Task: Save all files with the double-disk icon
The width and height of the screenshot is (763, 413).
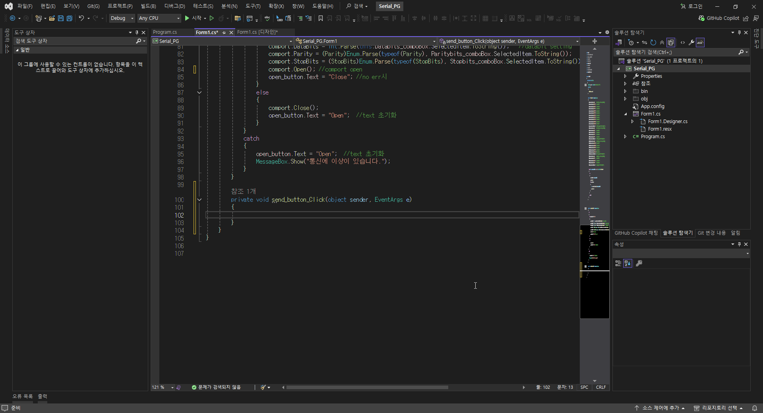Action: pyautogui.click(x=69, y=18)
